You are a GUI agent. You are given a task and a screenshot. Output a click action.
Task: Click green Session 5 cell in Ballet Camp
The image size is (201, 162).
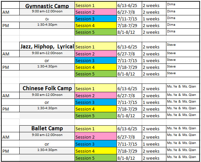pyautogui.click(x=96, y=158)
